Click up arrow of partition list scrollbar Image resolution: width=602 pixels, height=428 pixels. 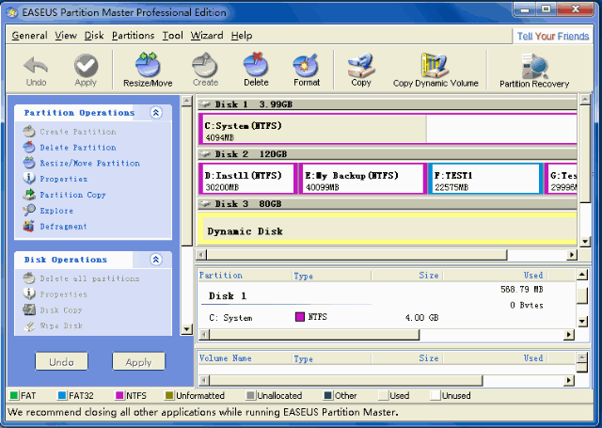click(x=582, y=275)
